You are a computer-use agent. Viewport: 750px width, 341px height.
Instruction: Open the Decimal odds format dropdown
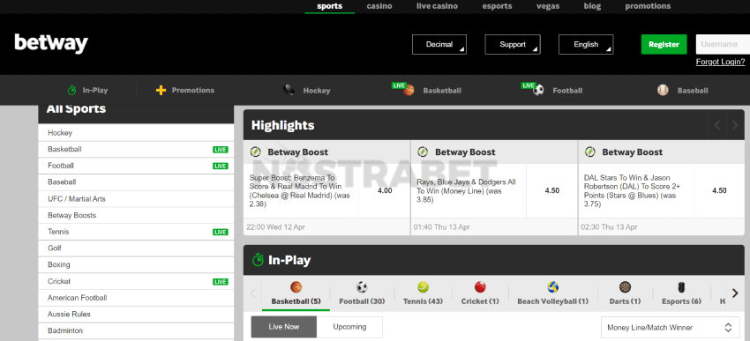439,44
